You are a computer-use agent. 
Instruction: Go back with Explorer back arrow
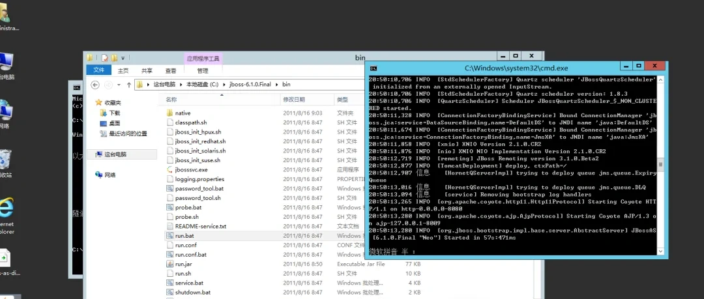pos(95,85)
